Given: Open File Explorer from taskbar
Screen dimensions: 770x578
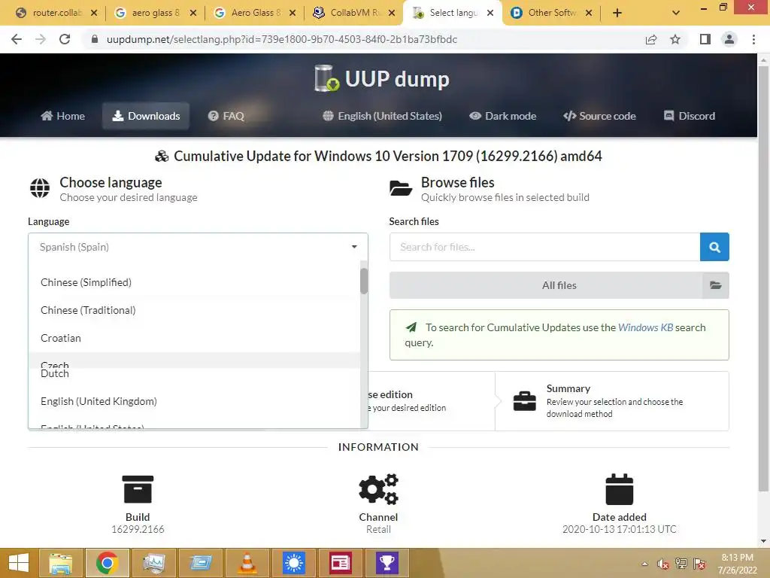Looking at the screenshot, I should [60, 563].
